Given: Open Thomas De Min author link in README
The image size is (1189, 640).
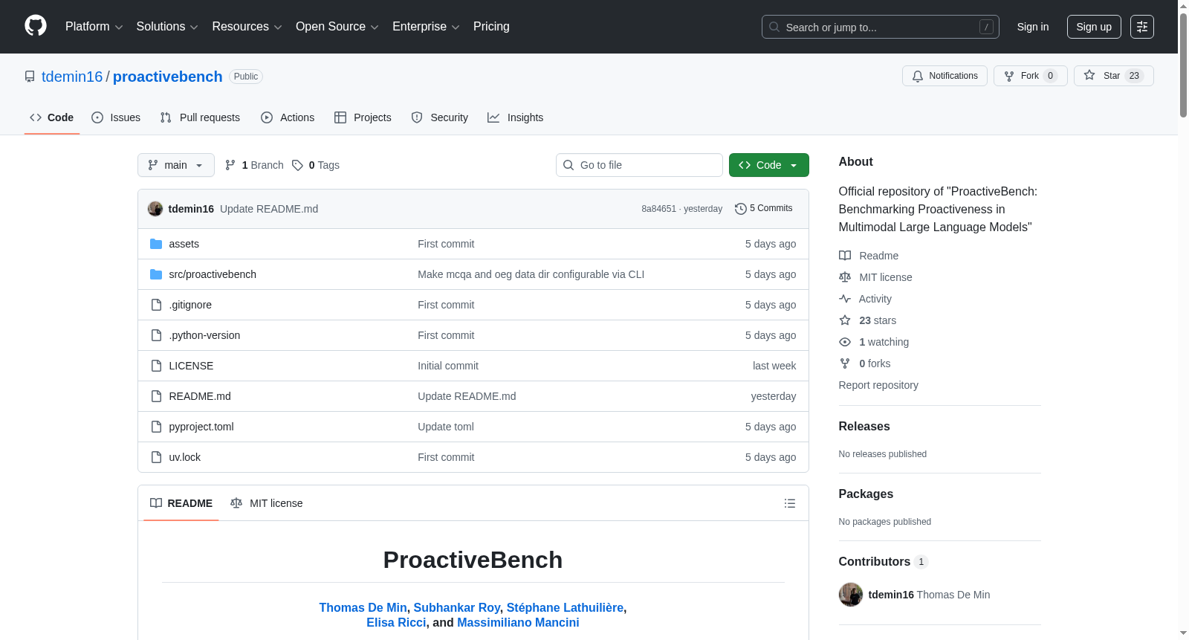Looking at the screenshot, I should tap(363, 607).
